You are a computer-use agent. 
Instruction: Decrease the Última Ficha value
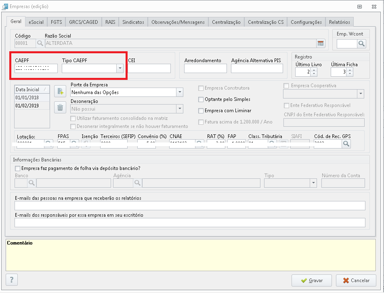(x=350, y=74)
